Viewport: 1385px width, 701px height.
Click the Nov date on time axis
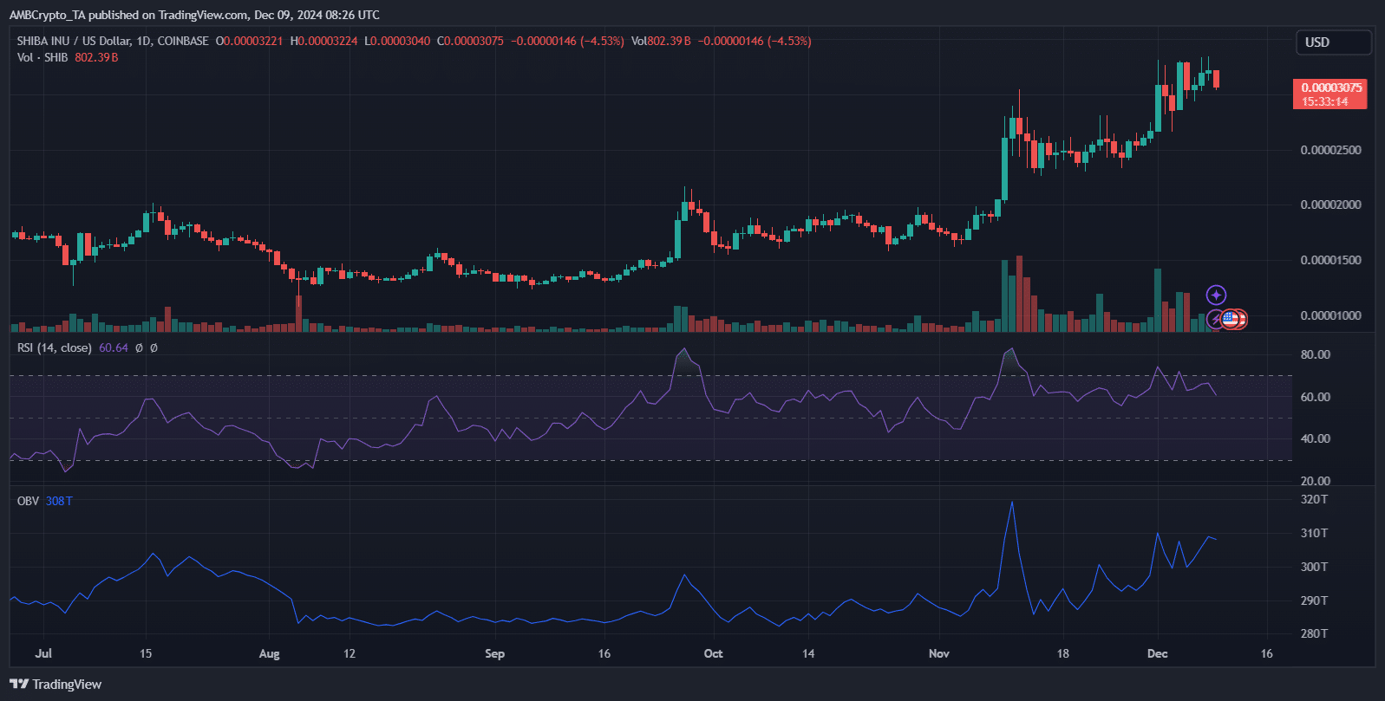click(x=939, y=653)
